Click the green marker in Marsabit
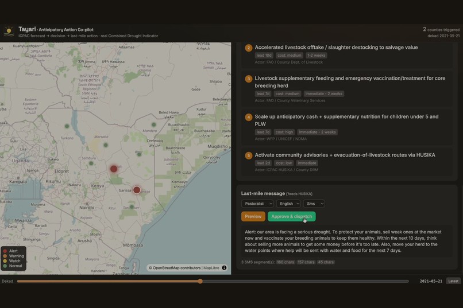463x308 pixels. (106, 145)
